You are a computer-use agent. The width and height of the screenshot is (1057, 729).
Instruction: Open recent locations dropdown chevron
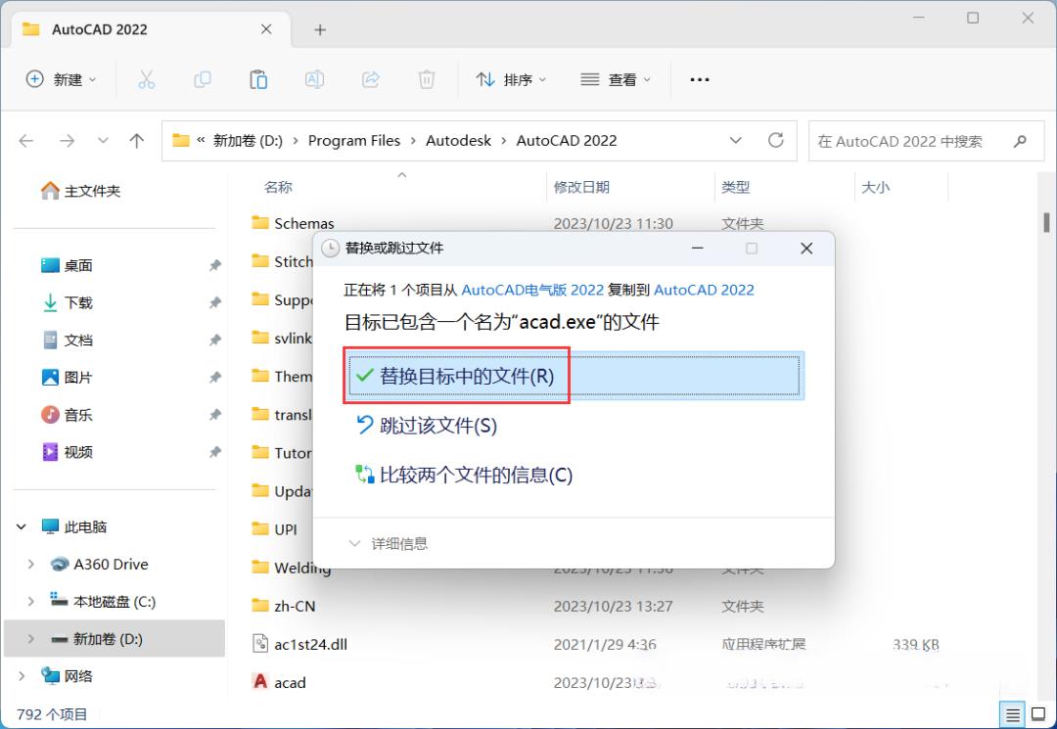pos(103,141)
